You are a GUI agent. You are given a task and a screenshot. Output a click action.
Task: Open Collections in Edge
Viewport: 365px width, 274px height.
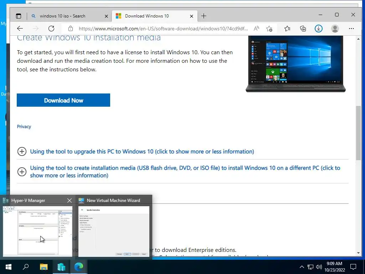(x=303, y=29)
